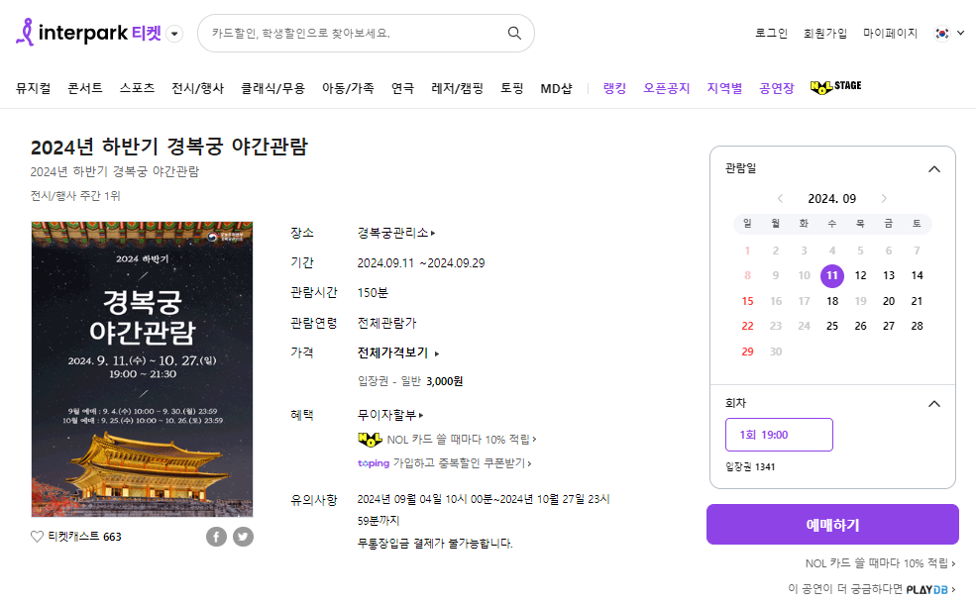
Task: Click the 예매하기 booking button
Action: [832, 524]
